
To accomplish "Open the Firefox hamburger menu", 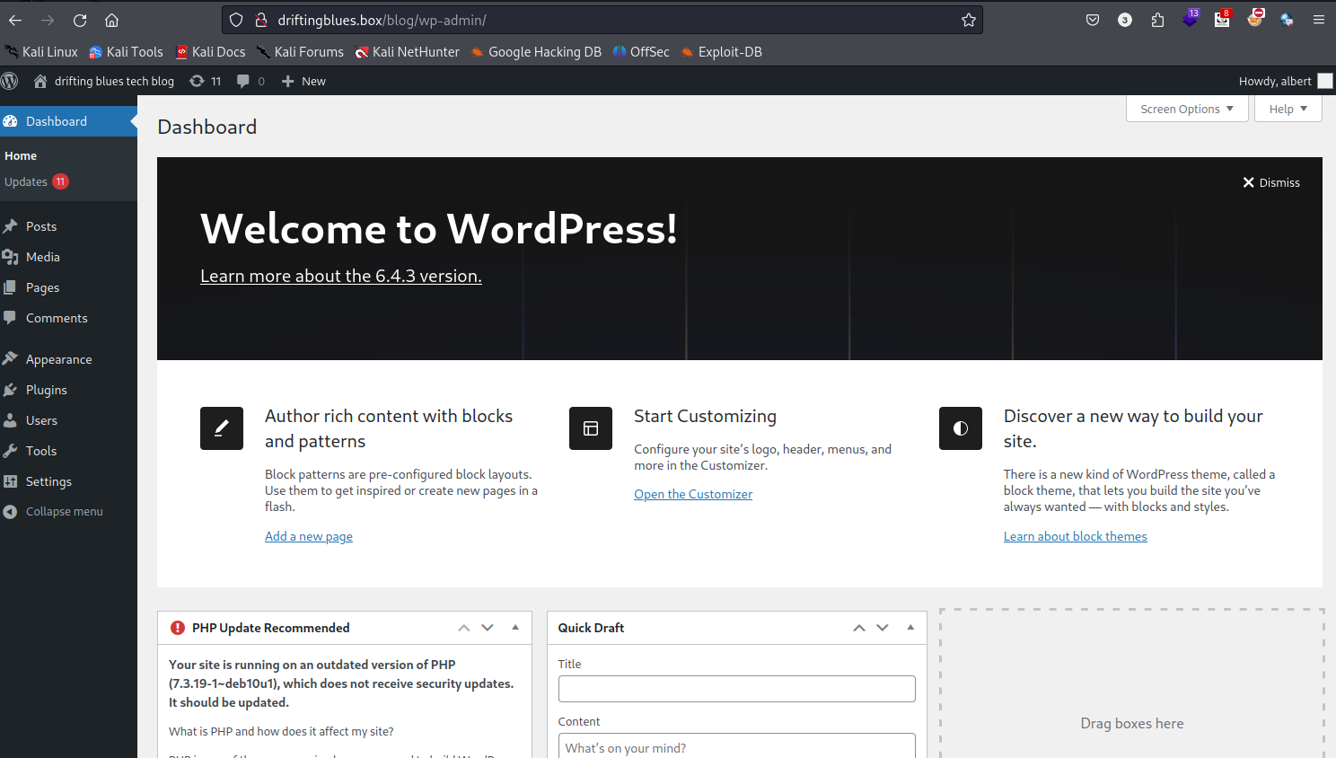I will pyautogui.click(x=1318, y=20).
